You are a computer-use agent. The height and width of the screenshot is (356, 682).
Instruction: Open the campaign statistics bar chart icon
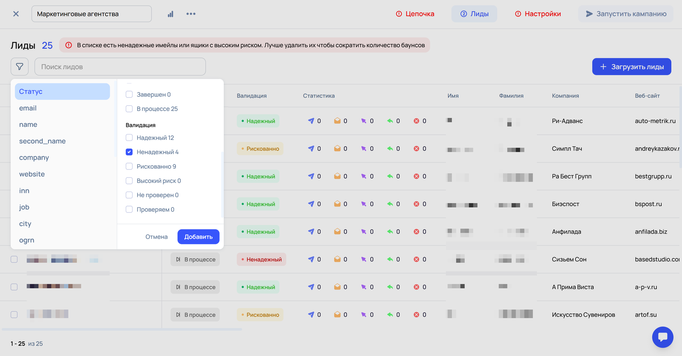[170, 14]
